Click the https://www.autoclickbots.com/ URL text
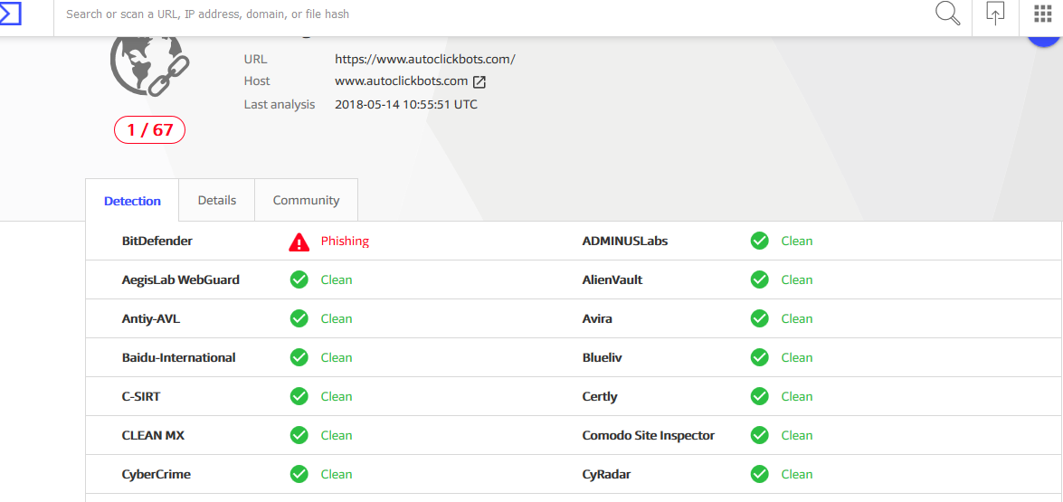1063x502 pixels. [x=425, y=59]
